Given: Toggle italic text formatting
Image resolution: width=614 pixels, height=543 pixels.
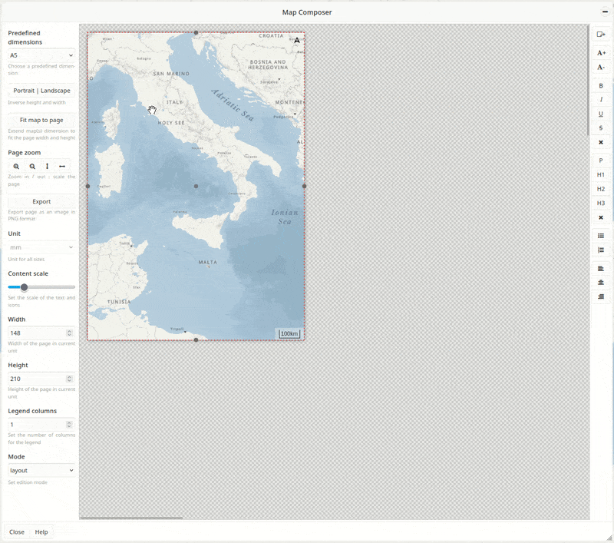Looking at the screenshot, I should (601, 99).
